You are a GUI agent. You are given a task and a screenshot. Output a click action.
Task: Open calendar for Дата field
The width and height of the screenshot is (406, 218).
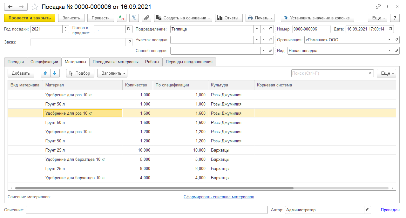(390, 29)
